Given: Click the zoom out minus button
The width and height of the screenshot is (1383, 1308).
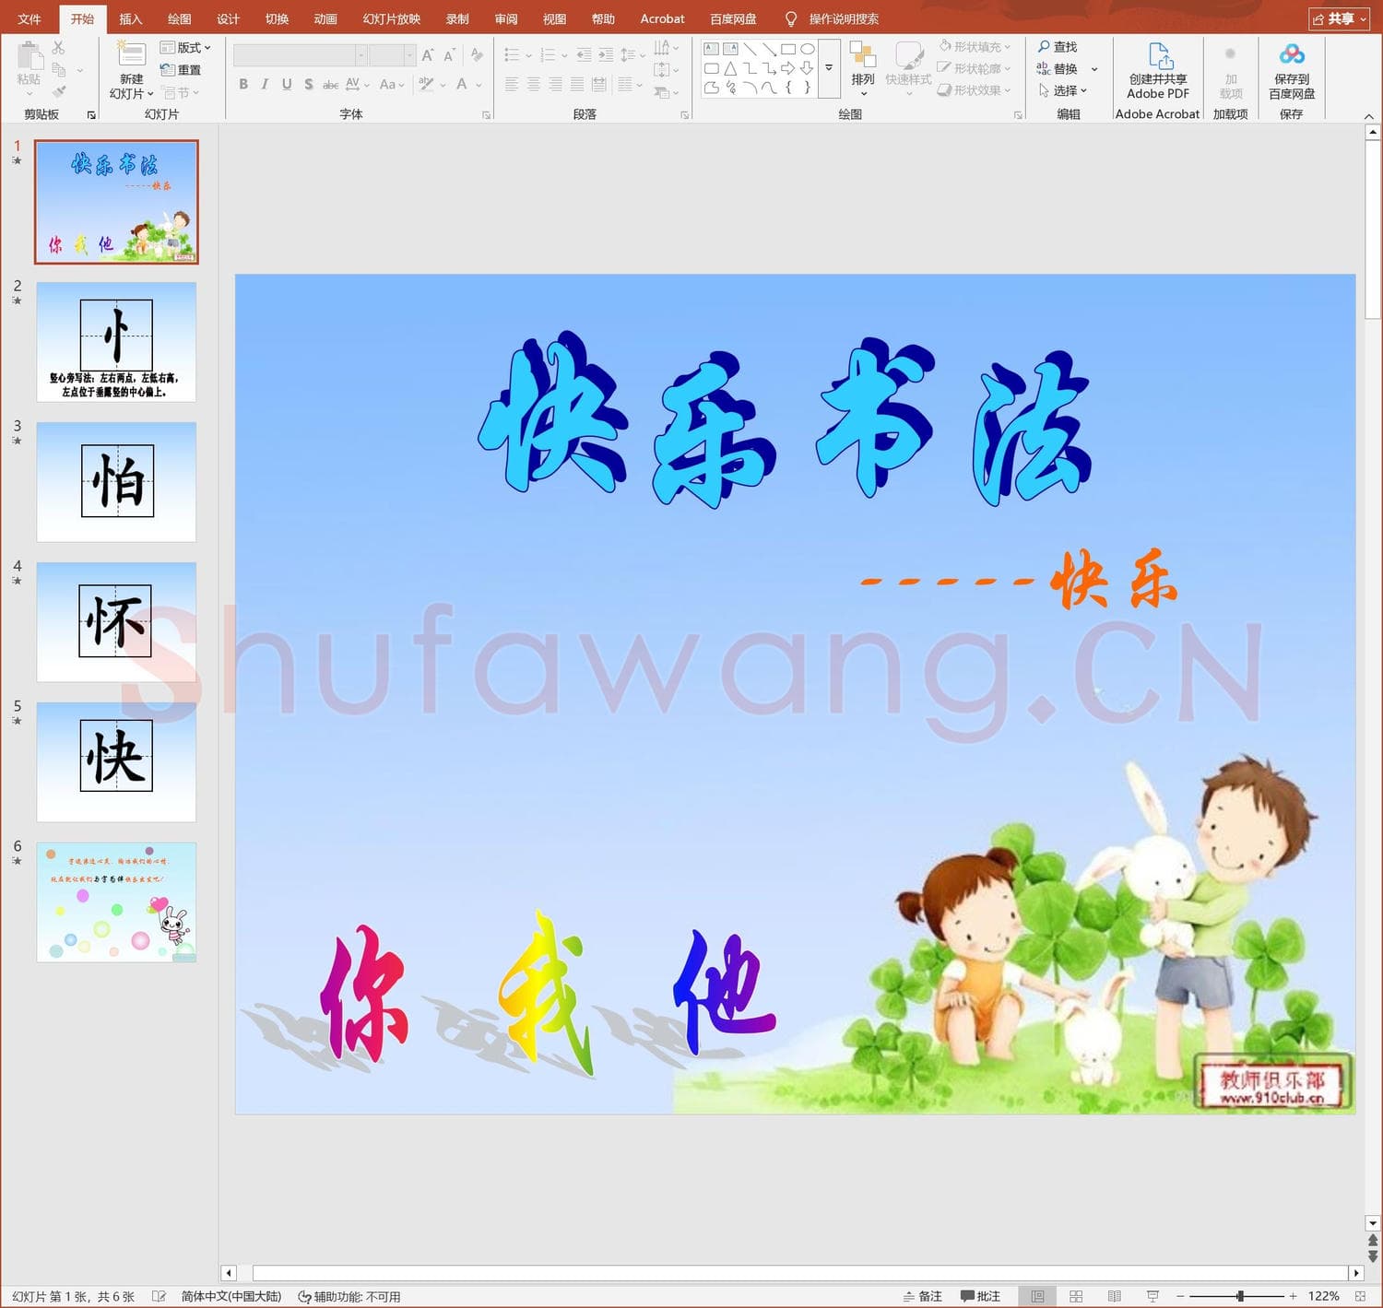Looking at the screenshot, I should (x=1180, y=1296).
